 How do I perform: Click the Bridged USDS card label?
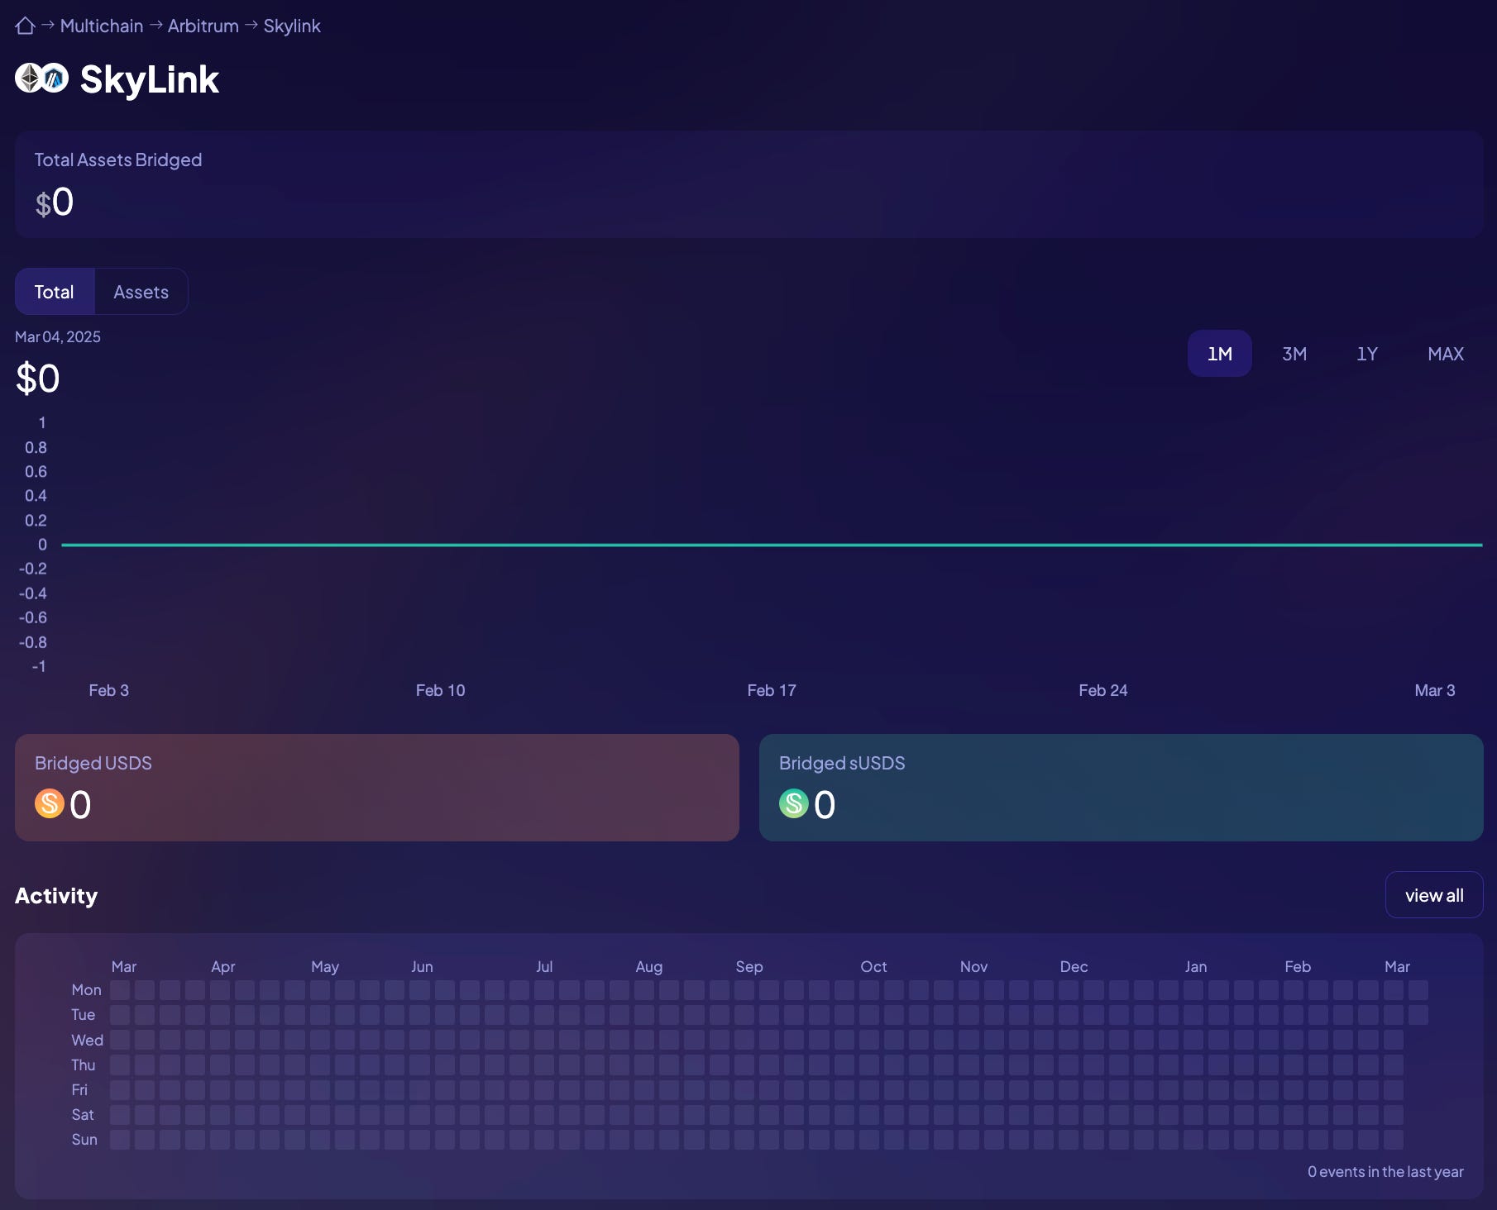coord(93,763)
